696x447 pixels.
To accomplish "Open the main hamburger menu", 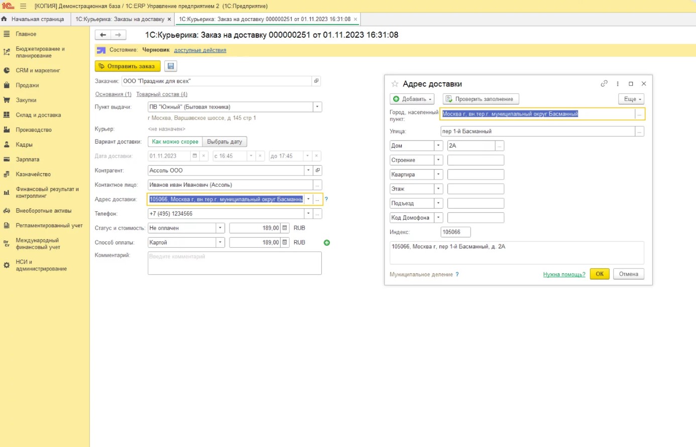I will pyautogui.click(x=23, y=6).
